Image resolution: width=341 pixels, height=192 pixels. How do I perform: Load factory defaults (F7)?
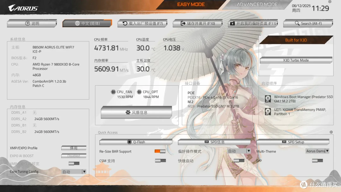[x=142, y=23]
